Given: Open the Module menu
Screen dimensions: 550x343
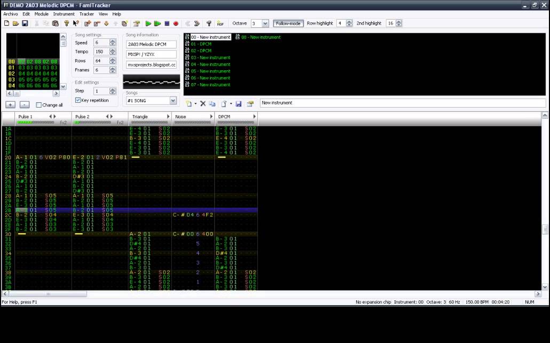Looking at the screenshot, I should coord(42,14).
